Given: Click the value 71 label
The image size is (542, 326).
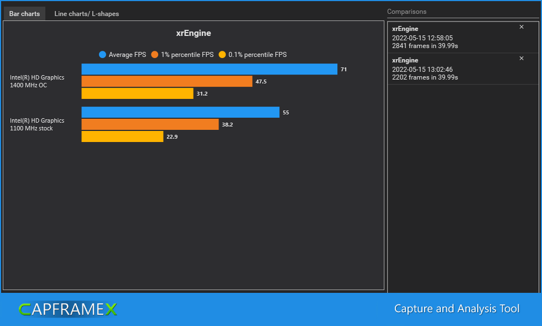Looking at the screenshot, I should 343,70.
